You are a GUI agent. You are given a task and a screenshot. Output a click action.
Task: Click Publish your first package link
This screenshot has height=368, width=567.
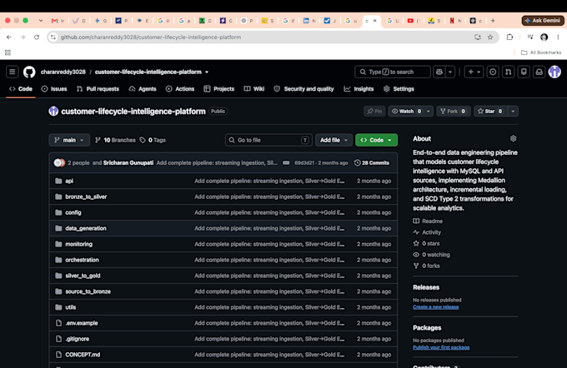tap(441, 347)
